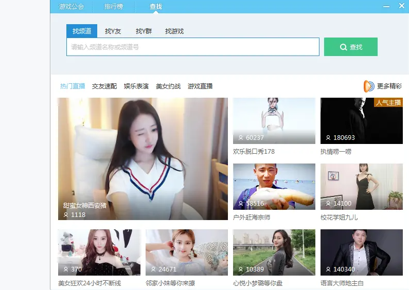Image resolution: width=409 pixels, height=290 pixels.
Task: Click the viewer icon beside 180693
Action: point(328,137)
